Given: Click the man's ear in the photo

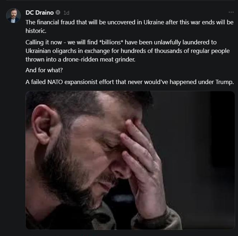Looking at the screenshot, I should [43, 124].
